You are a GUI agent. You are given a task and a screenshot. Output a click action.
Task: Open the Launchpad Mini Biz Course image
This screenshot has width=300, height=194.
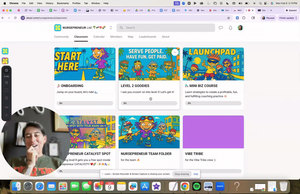point(213,64)
